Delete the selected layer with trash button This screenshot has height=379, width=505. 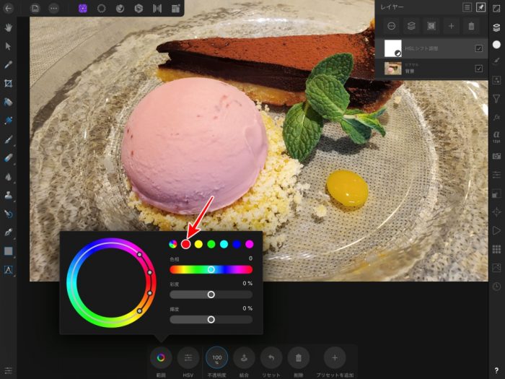[x=471, y=26]
